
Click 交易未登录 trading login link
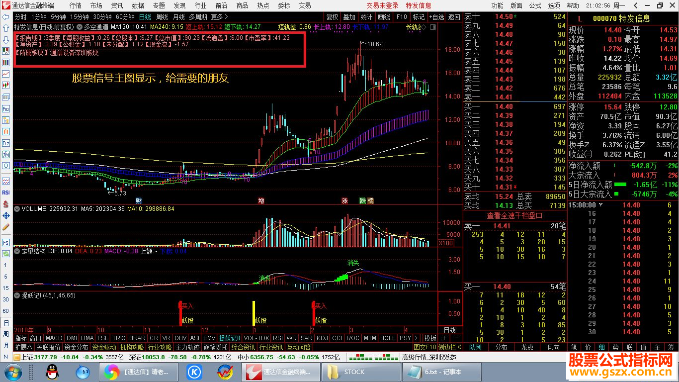click(x=383, y=5)
